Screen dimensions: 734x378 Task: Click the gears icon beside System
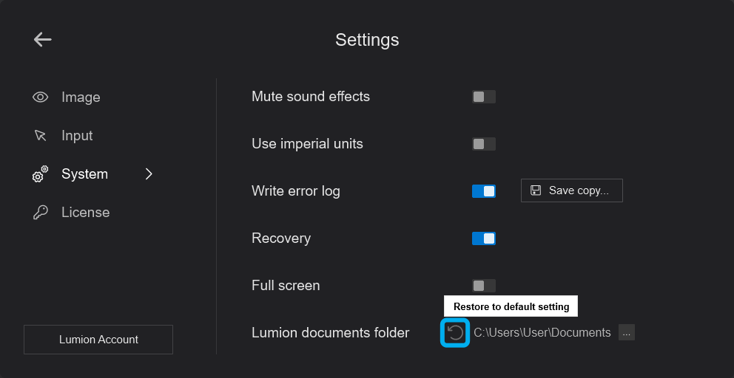click(41, 174)
